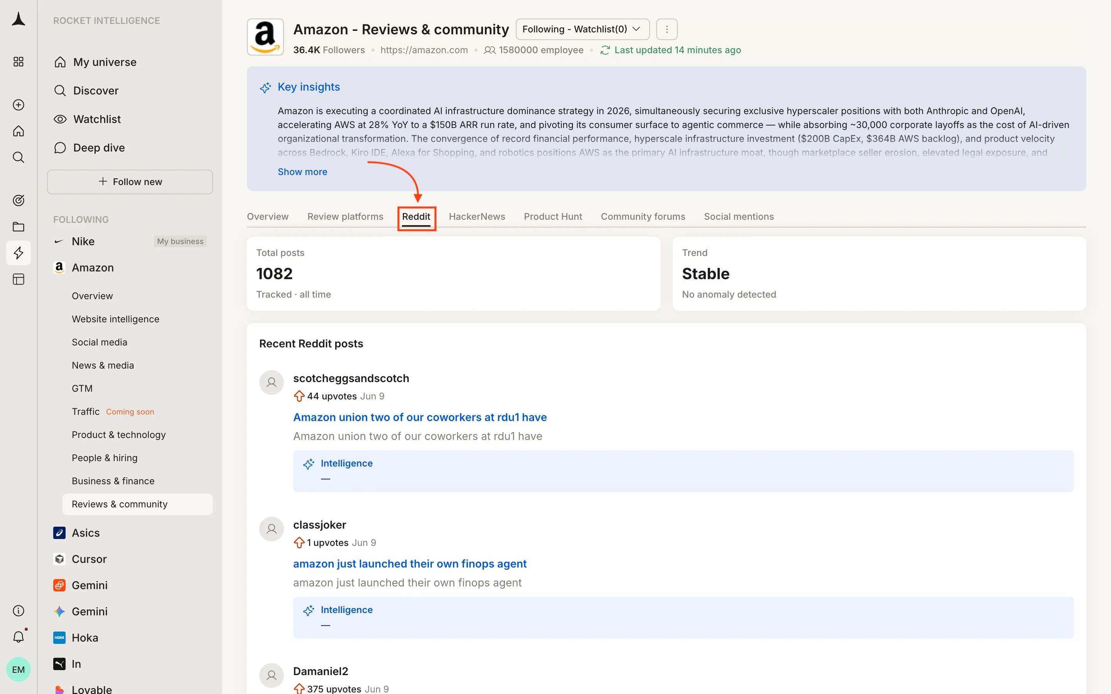Open the grid apps icon in rail
Image resolution: width=1111 pixels, height=694 pixels.
(19, 62)
